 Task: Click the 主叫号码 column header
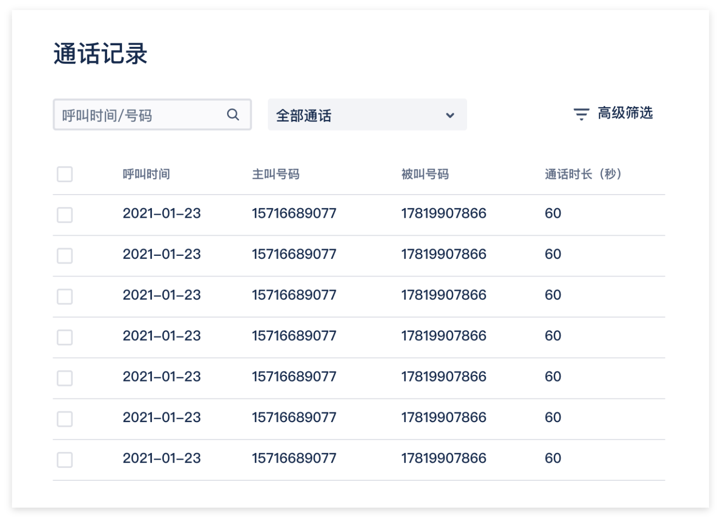pyautogui.click(x=276, y=175)
